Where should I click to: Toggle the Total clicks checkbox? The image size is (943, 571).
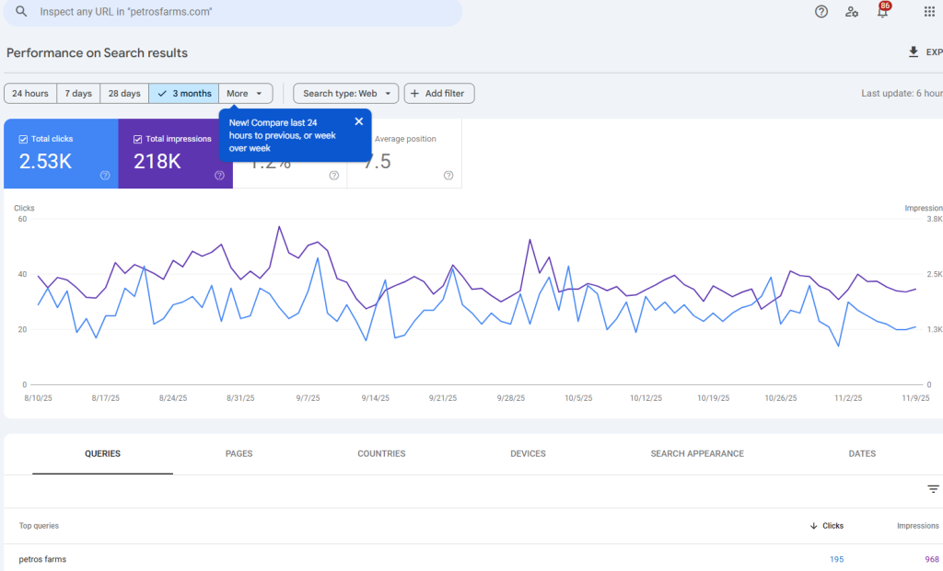click(23, 139)
